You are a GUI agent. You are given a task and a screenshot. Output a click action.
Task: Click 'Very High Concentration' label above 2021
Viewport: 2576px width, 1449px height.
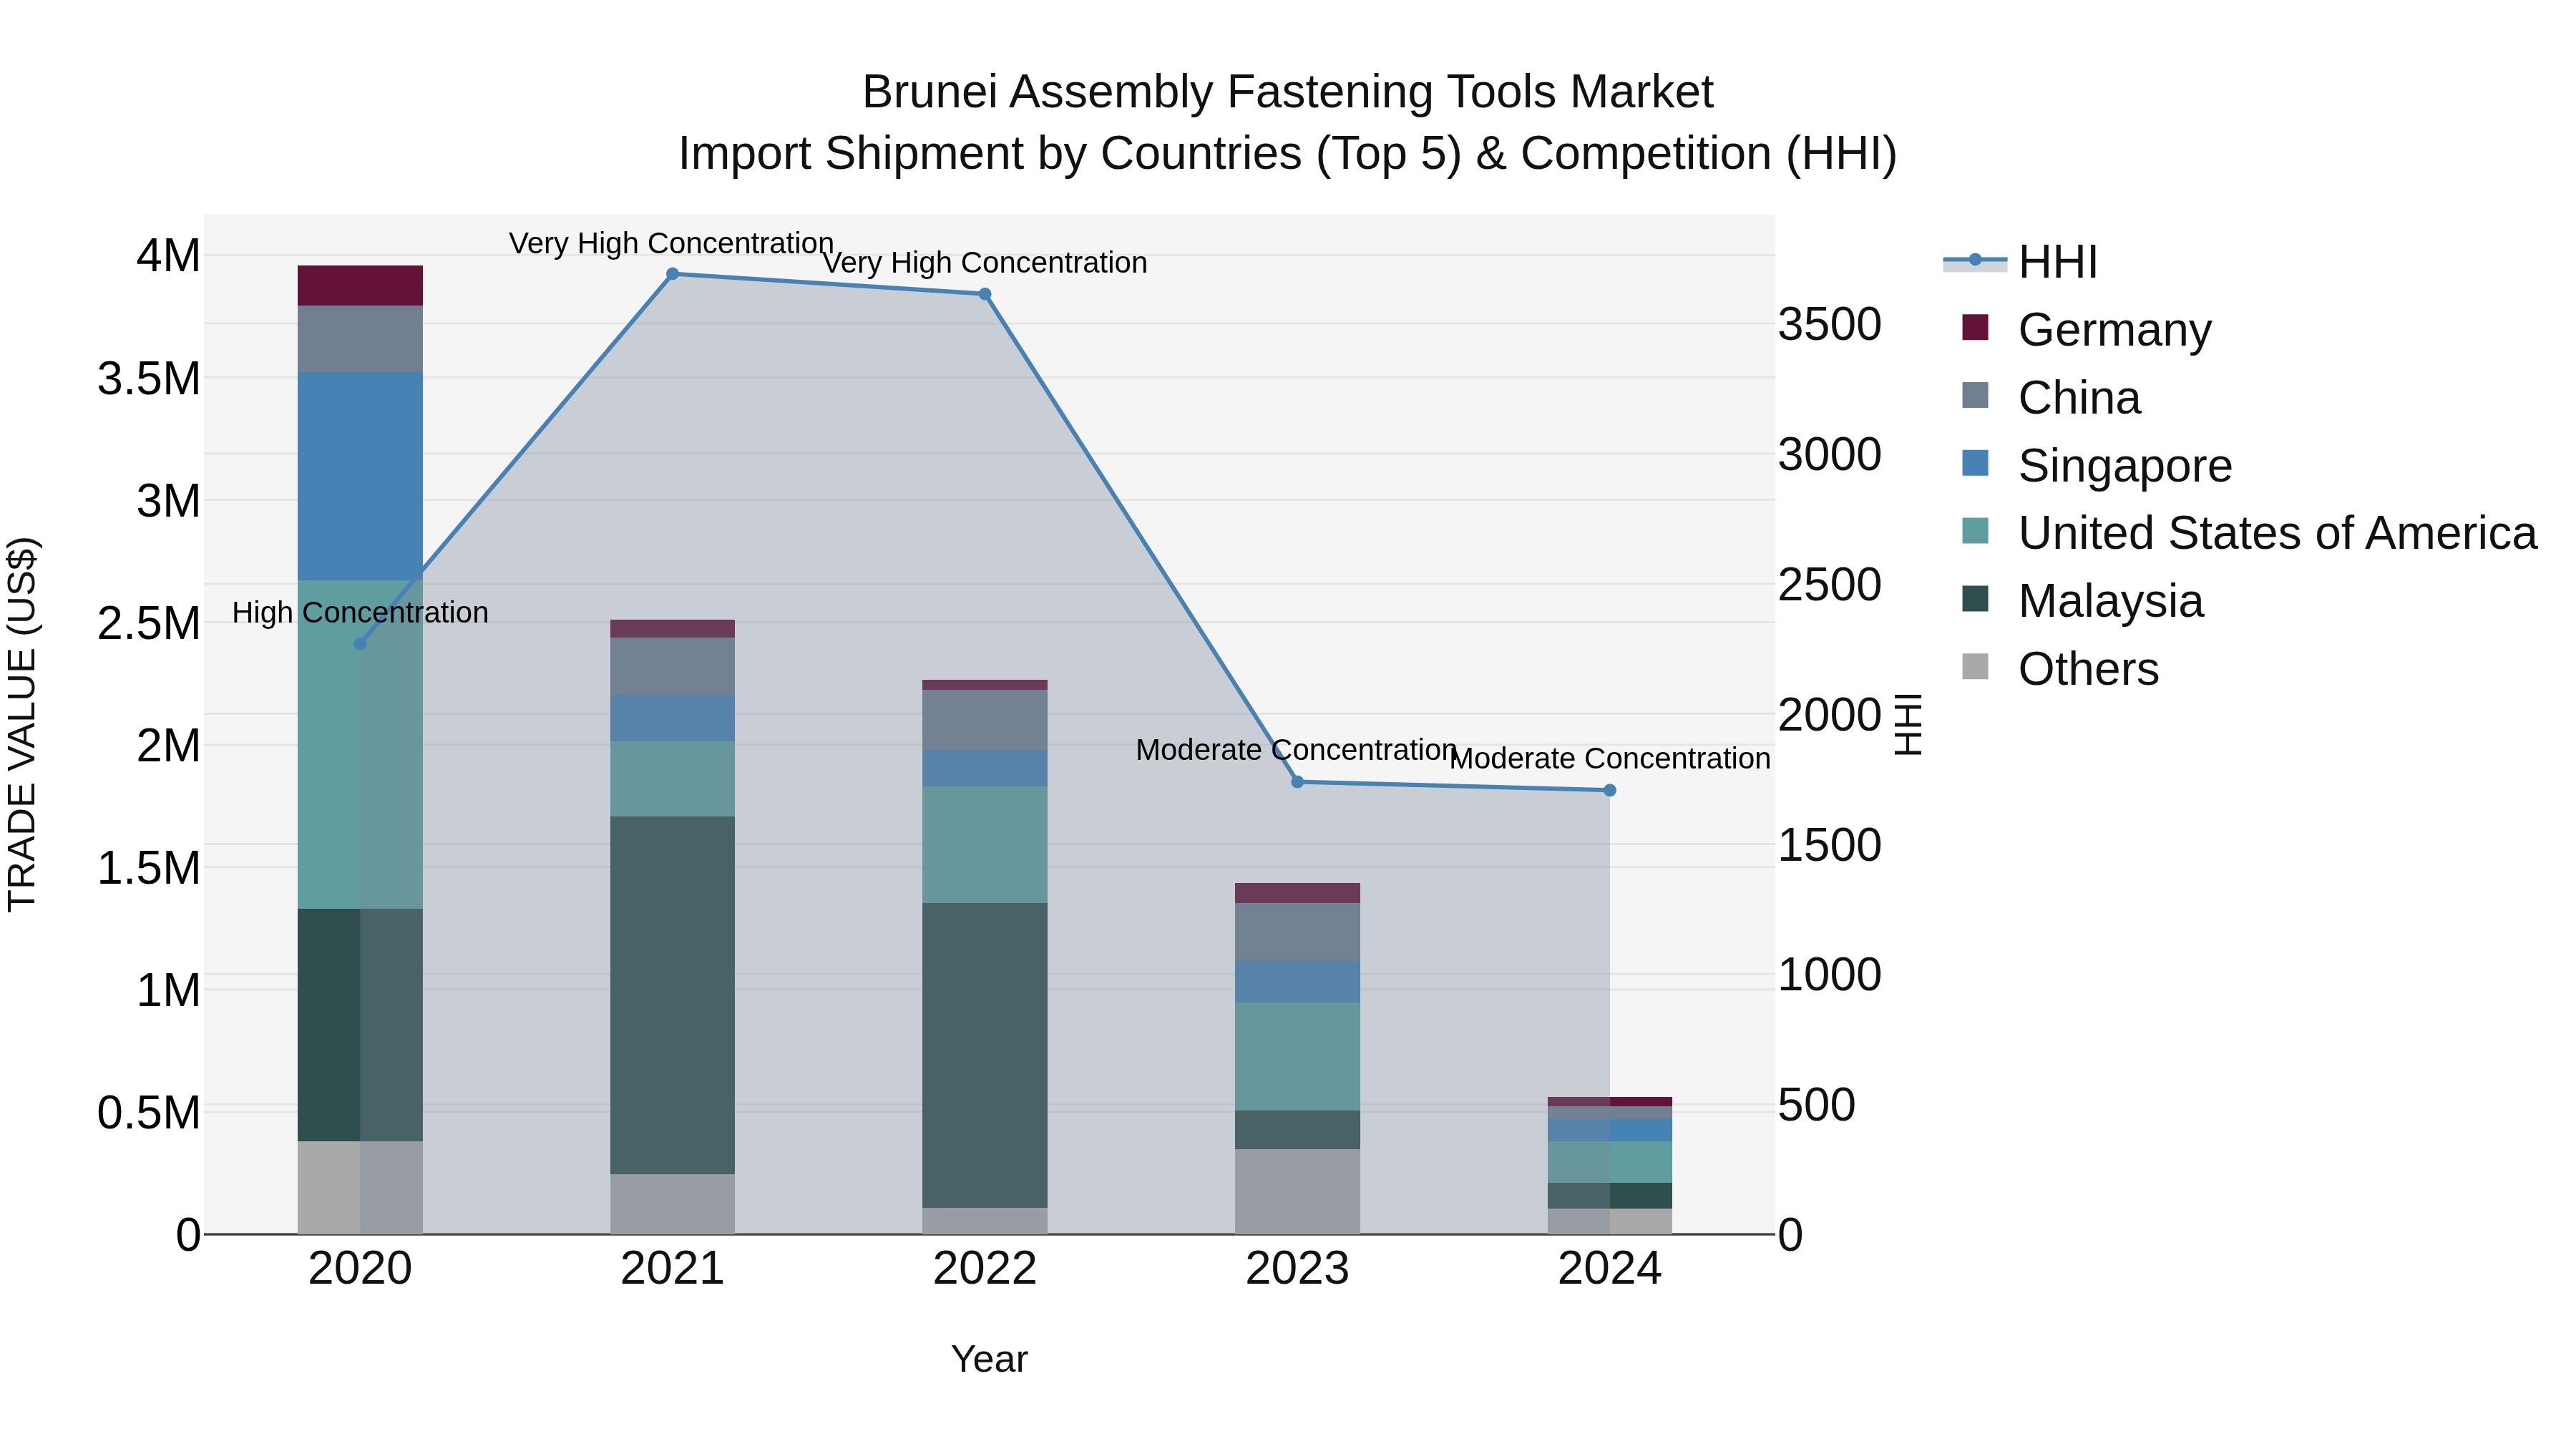point(672,243)
